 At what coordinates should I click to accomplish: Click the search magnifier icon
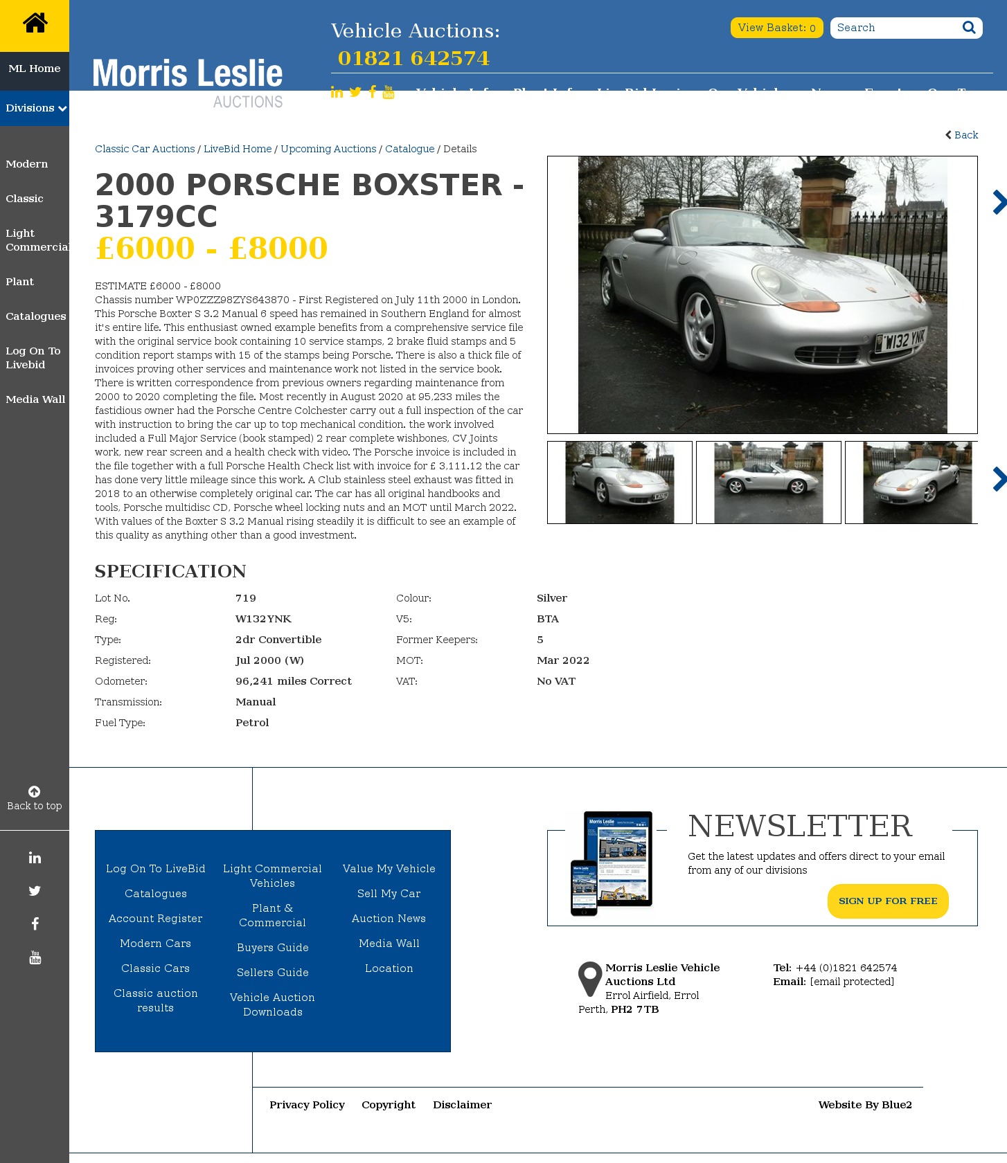(969, 28)
